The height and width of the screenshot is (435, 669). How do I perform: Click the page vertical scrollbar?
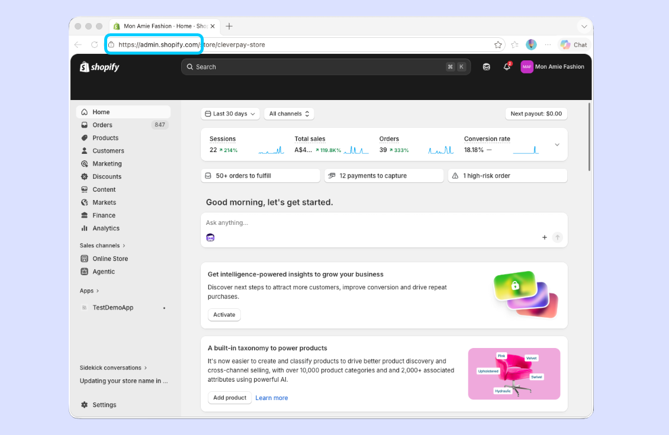point(589,137)
